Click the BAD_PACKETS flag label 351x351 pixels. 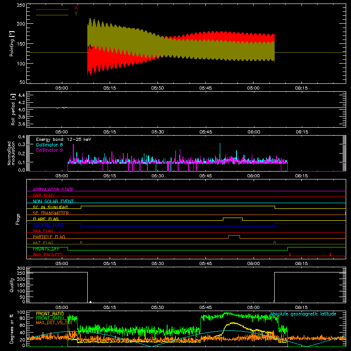click(x=48, y=254)
